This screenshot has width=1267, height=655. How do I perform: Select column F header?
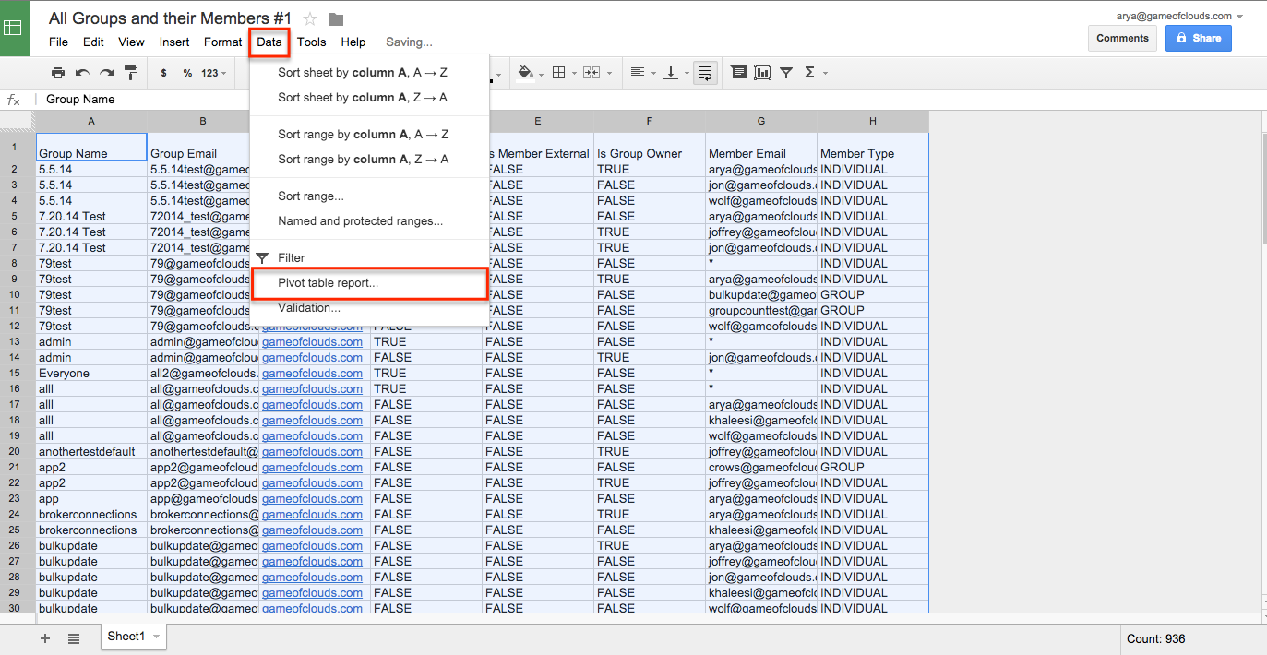(650, 122)
